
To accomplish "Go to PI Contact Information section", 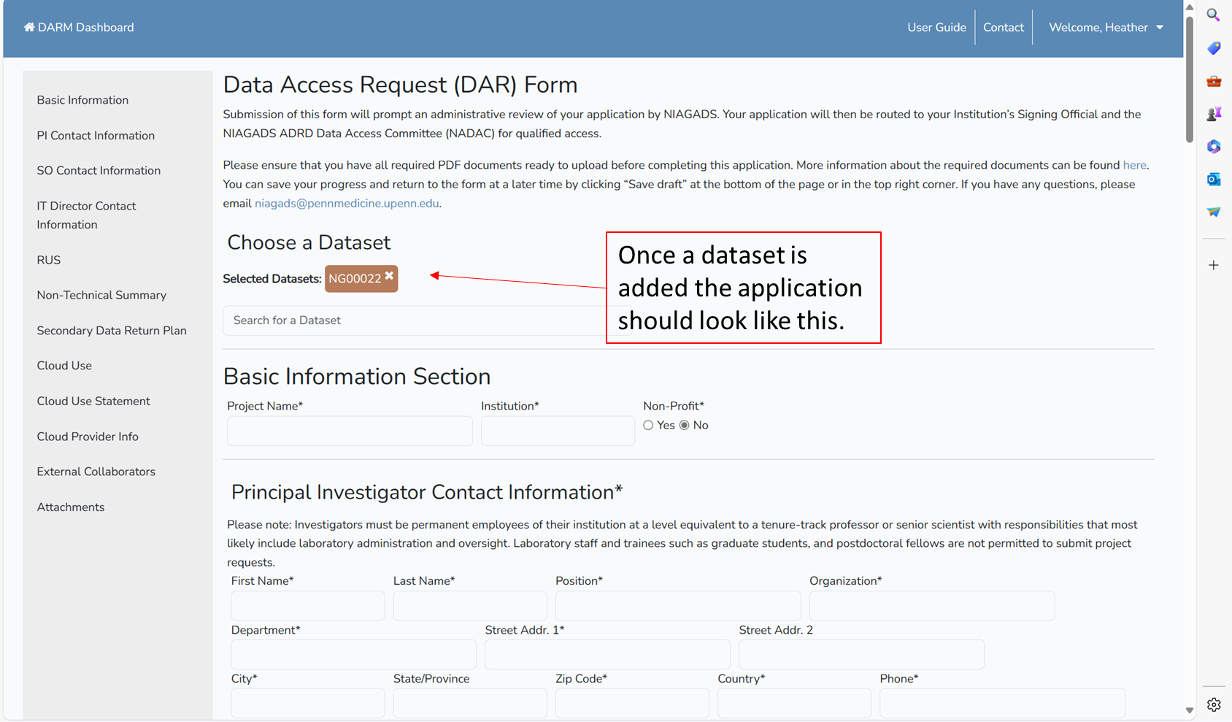I will [x=96, y=136].
